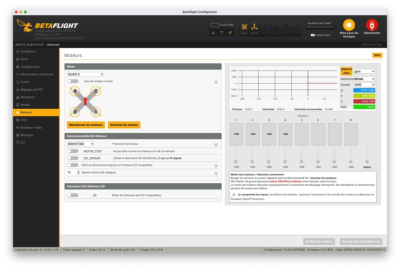Open help for Ralenti moteurs
Viewport: 400px width, 269px height.
216,173
